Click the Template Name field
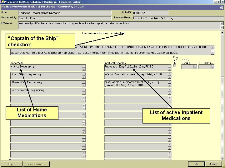 pyautogui.click(x=178, y=18)
